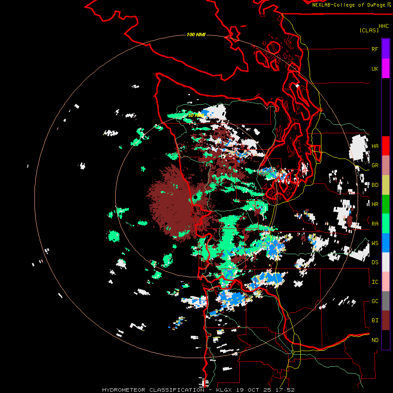Click the UK legend label
Image resolution: width=393 pixels, height=393 pixels.
point(375,69)
